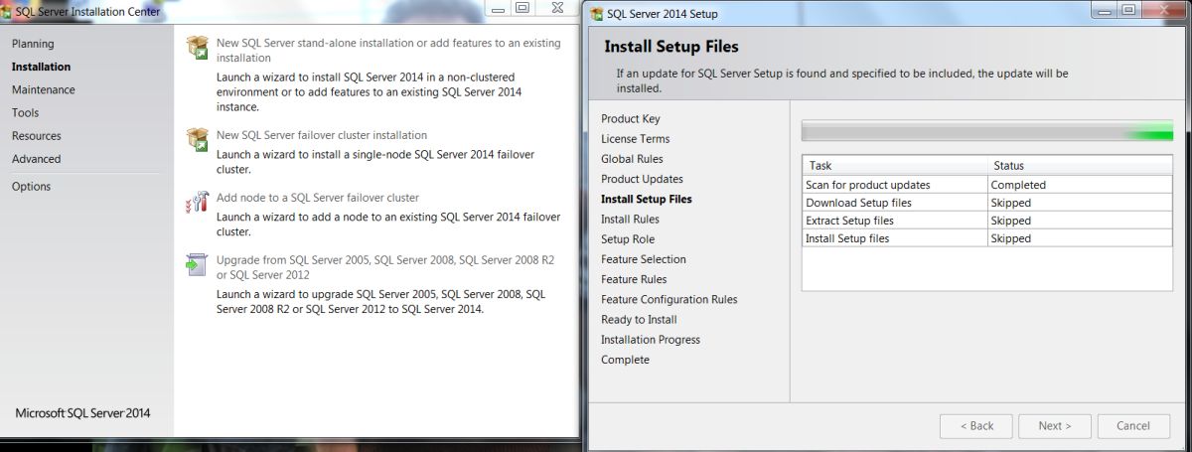Click the add node tools icon
The height and width of the screenshot is (452, 1192).
click(197, 203)
